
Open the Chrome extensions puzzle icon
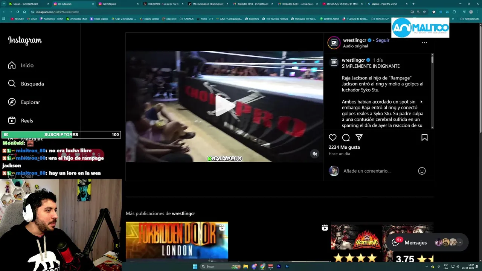(x=454, y=12)
